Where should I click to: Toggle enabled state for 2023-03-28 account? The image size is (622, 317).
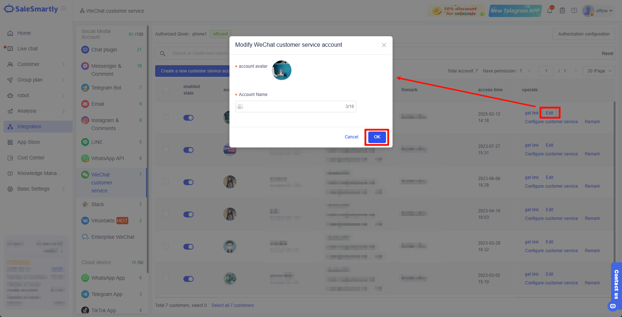tap(188, 247)
